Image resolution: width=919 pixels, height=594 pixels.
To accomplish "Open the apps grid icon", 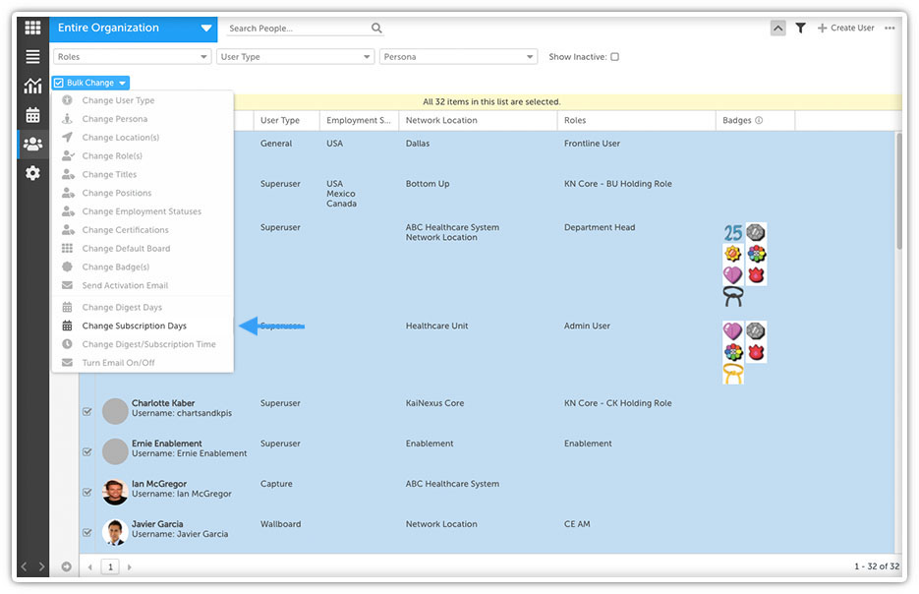I will click(32, 28).
